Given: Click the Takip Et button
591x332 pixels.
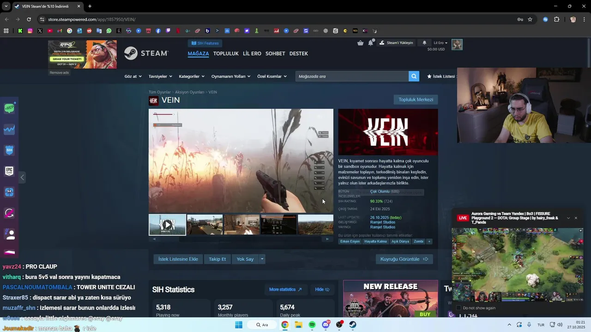Looking at the screenshot, I should click(x=217, y=259).
